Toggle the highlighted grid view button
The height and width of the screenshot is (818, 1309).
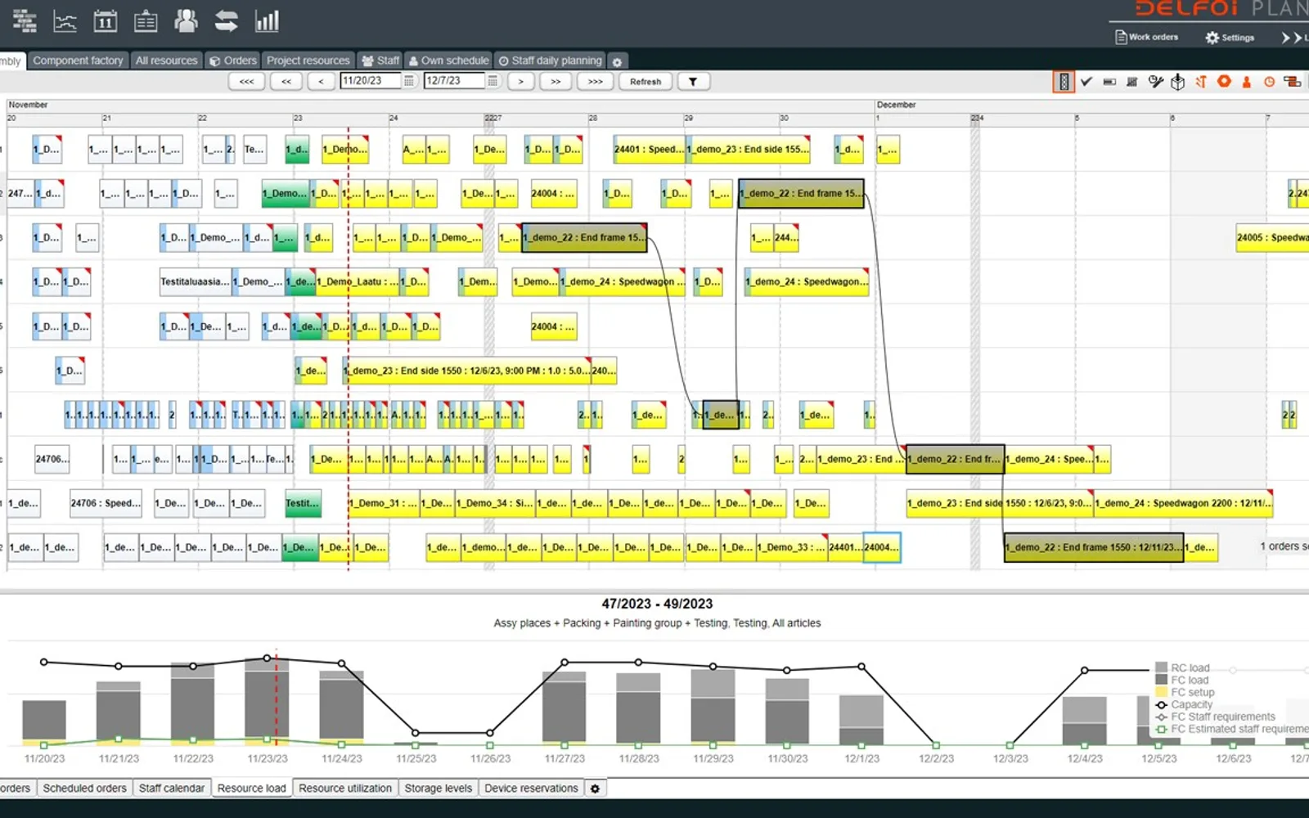1064,82
